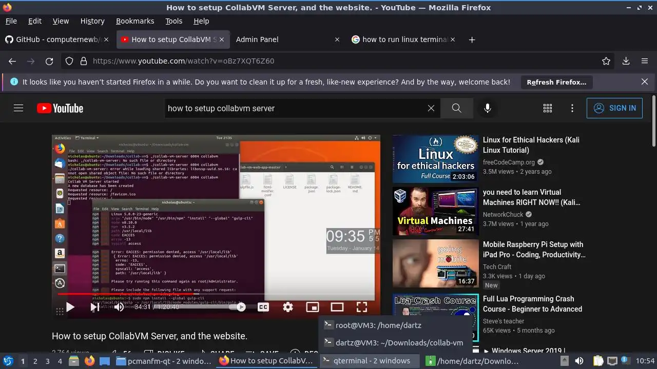The height and width of the screenshot is (369, 657).
Task: Go to YouTube home logo
Action: (x=60, y=108)
